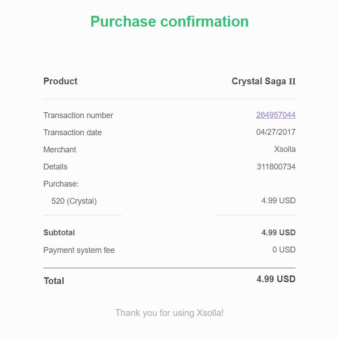The height and width of the screenshot is (339, 338).
Task: Click the Total amount 4.99 USD
Action: (x=276, y=279)
